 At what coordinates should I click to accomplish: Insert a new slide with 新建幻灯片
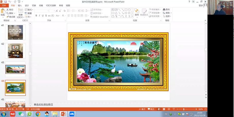pos(20,11)
